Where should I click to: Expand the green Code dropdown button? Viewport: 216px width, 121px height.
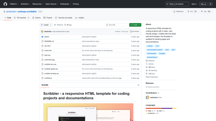[135, 25]
